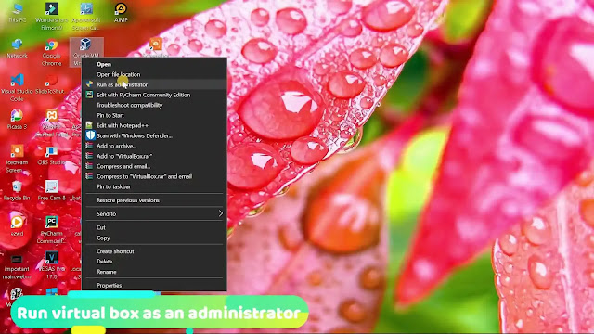Choose Edit with PyCharm Community Edition
Screen dimensions: 594x334
154,95
